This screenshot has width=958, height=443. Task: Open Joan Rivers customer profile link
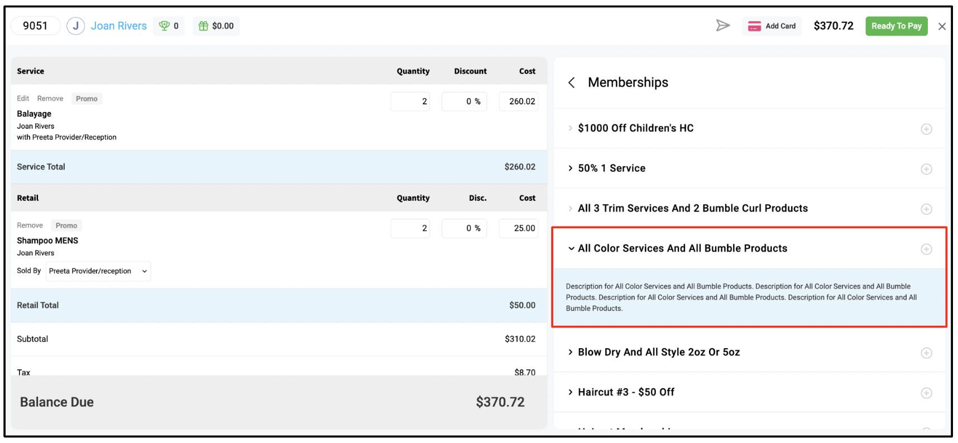pos(119,26)
